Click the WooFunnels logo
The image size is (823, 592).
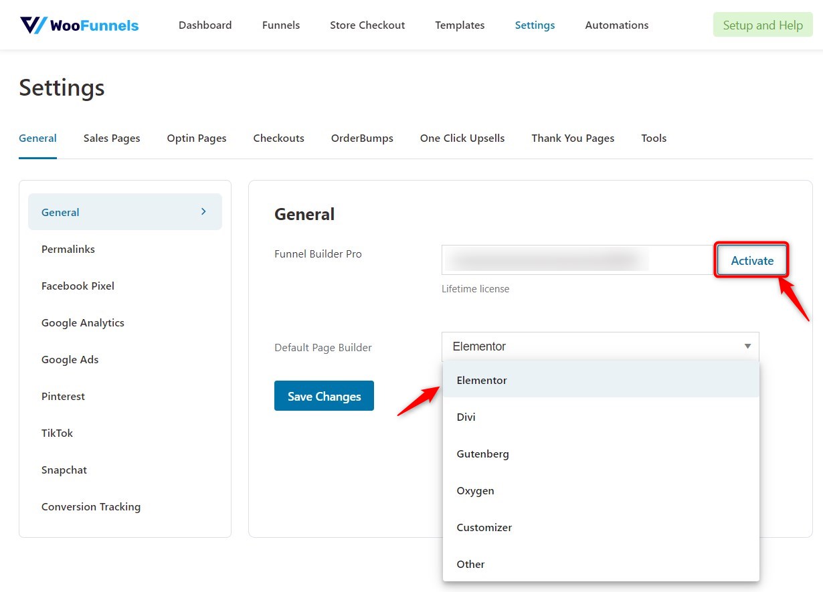click(x=79, y=25)
